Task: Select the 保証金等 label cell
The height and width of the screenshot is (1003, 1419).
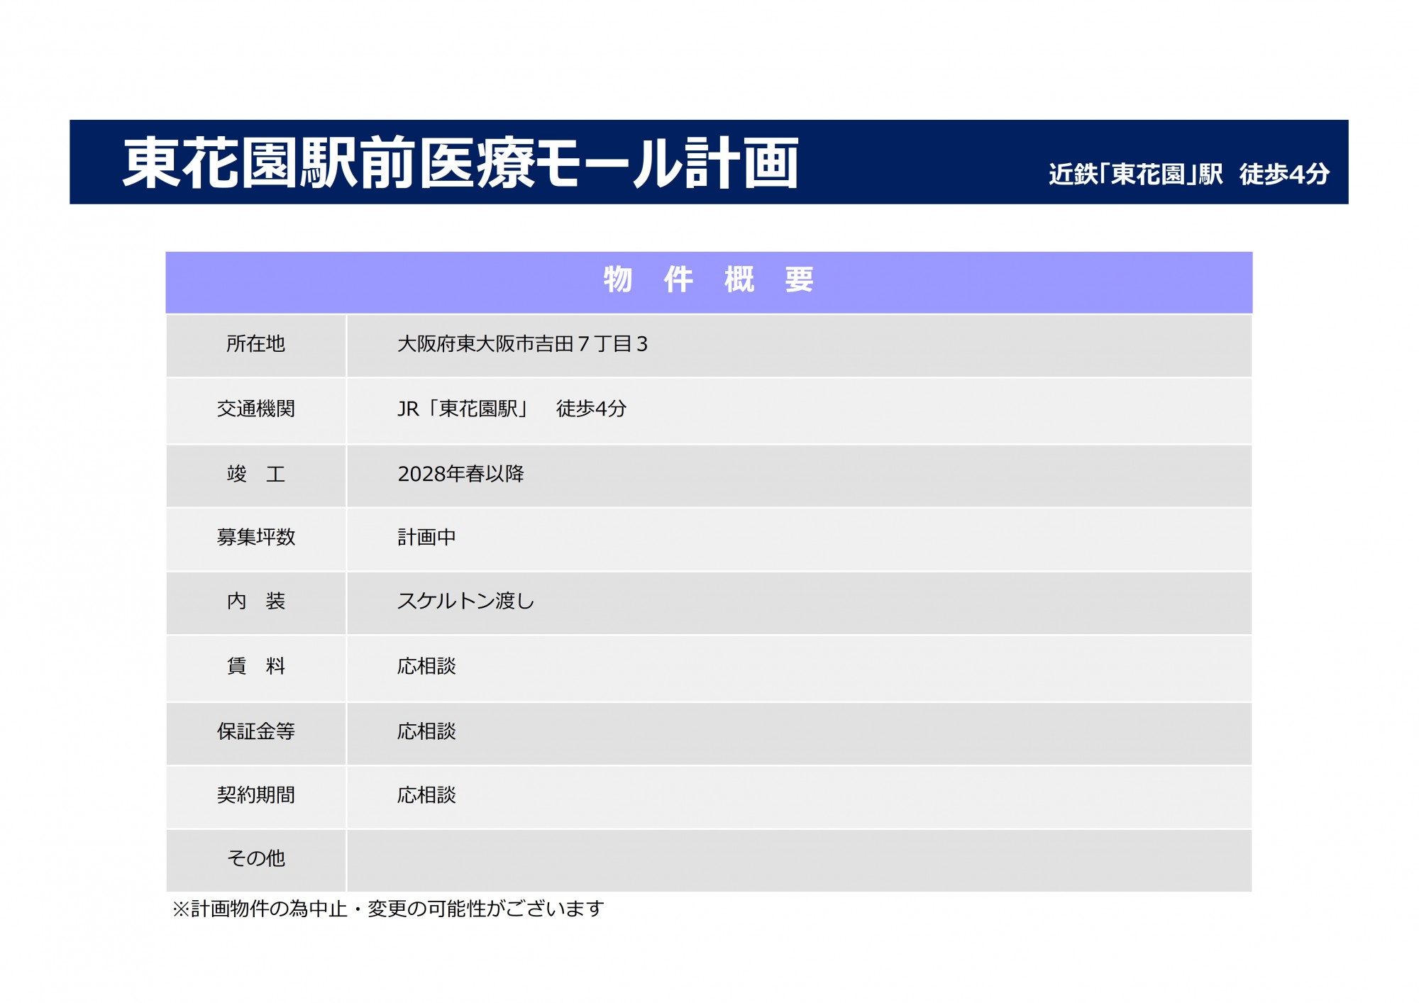Action: point(255,731)
